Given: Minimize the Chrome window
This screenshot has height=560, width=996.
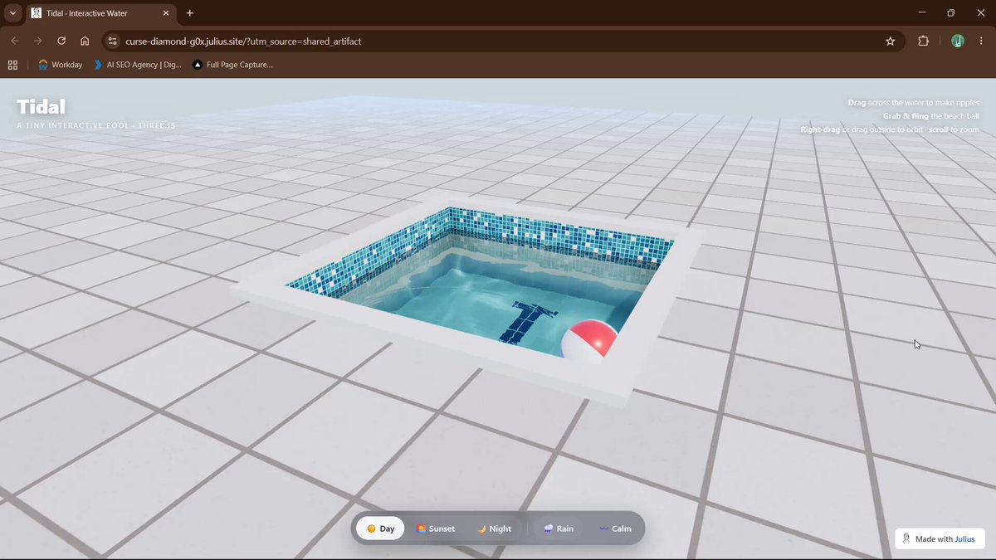Looking at the screenshot, I should point(921,13).
